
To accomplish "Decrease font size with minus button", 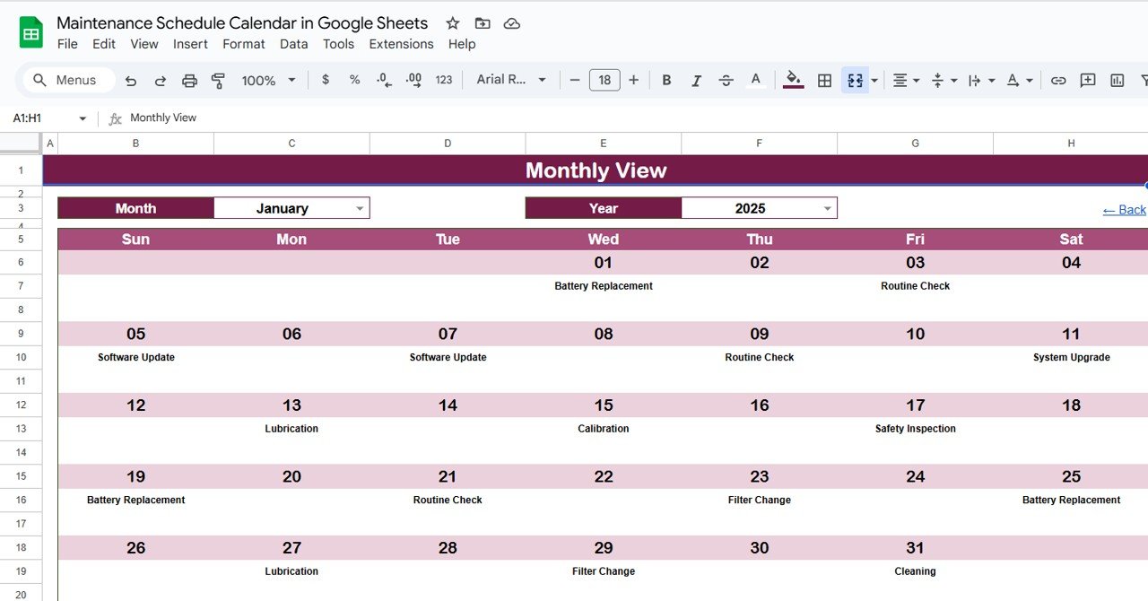I will tap(575, 80).
